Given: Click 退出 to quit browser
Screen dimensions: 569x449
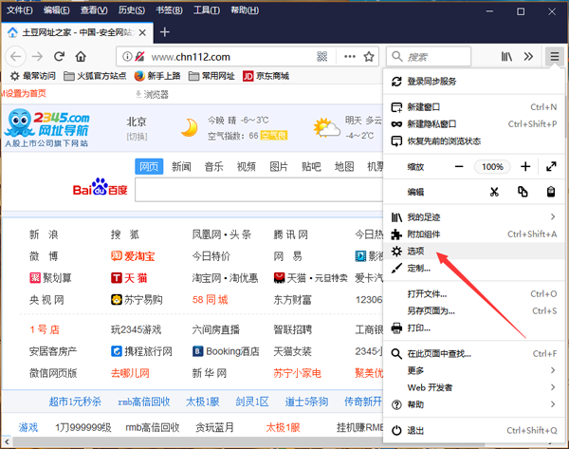Looking at the screenshot, I should (x=474, y=430).
